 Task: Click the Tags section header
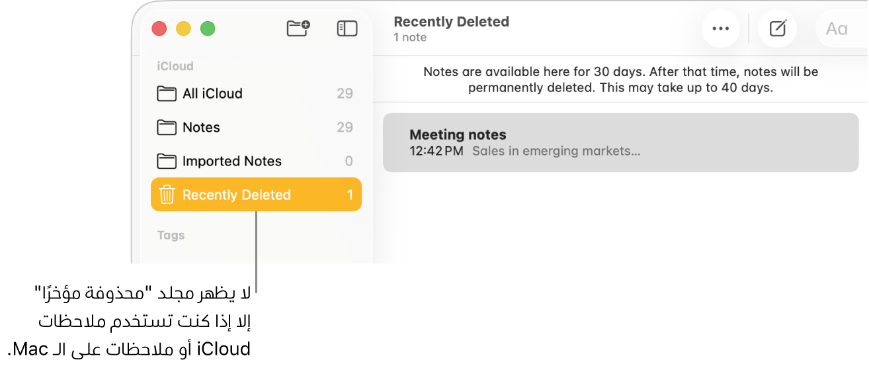(171, 235)
